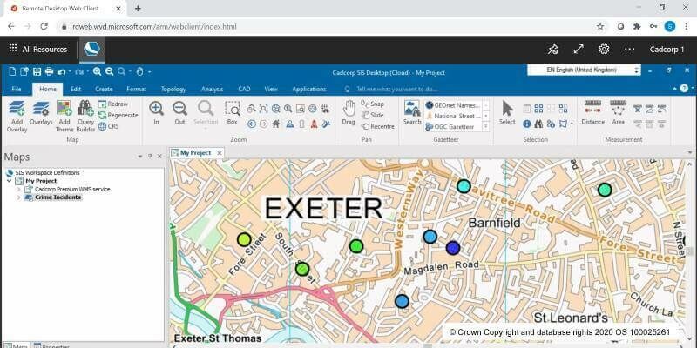This screenshot has width=697, height=348.
Task: Collapse the My Project tree node
Action: 9,181
